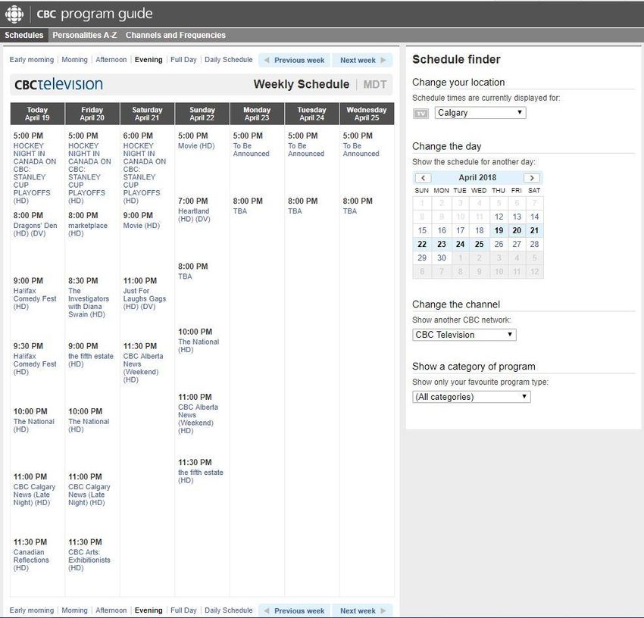
Task: Open Saturday's CBC Alberta News Weekend listing
Action: click(143, 368)
